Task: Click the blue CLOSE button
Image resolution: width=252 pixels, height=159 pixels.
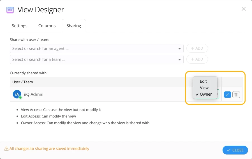Action: [x=235, y=150]
